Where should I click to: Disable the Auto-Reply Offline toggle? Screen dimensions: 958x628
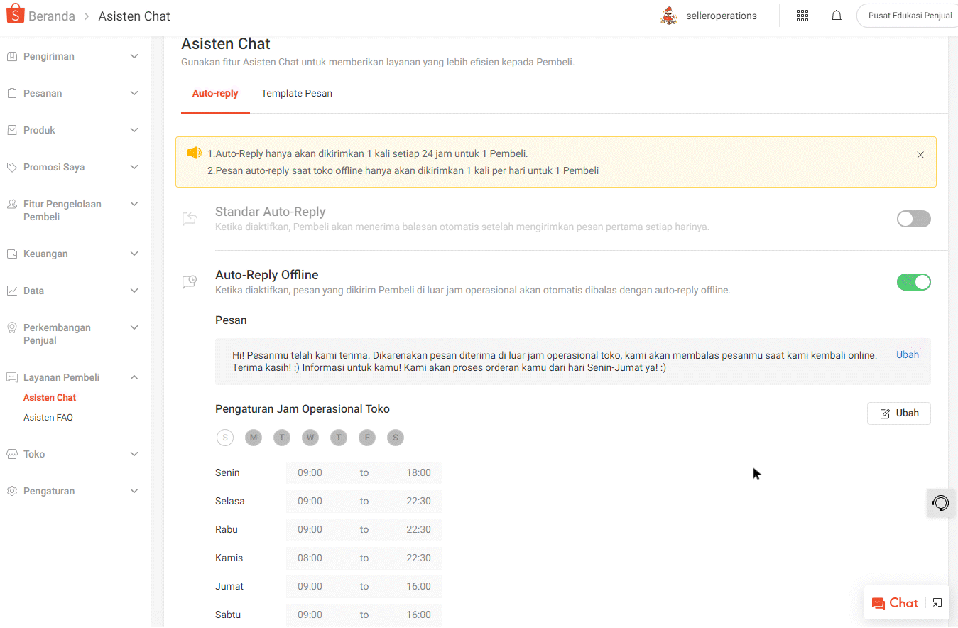pos(913,282)
